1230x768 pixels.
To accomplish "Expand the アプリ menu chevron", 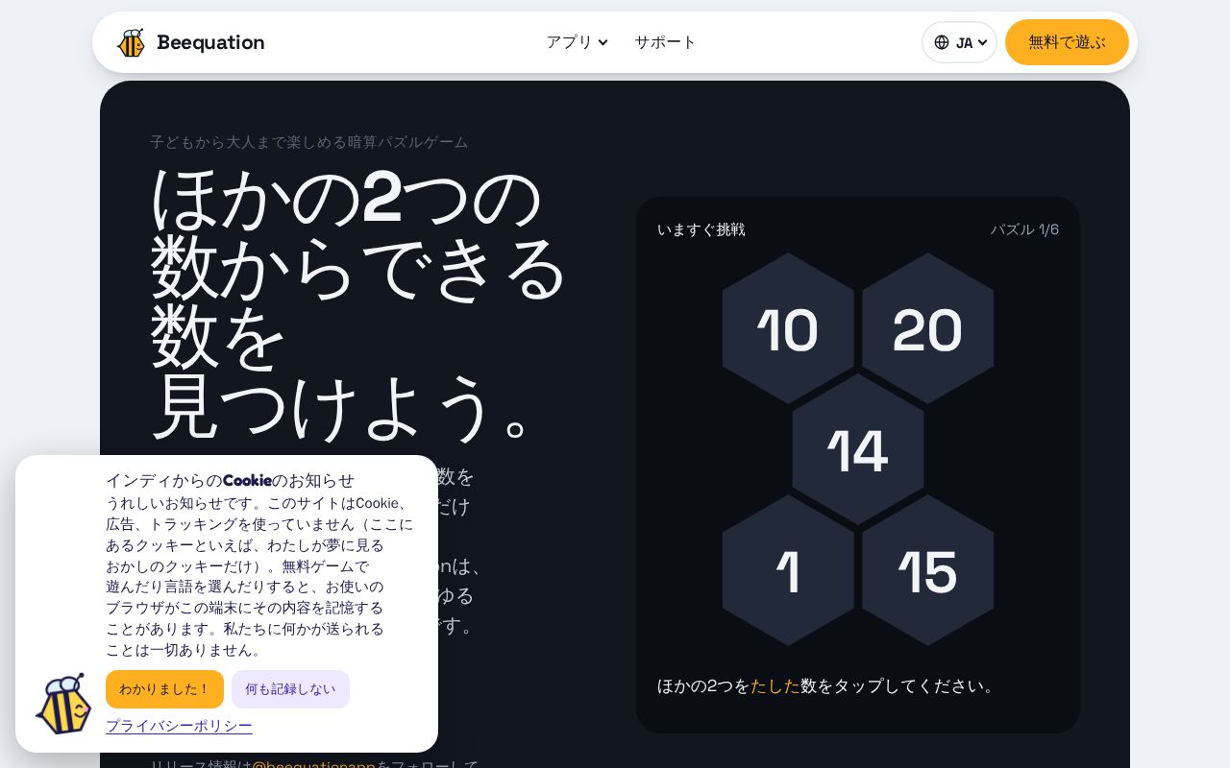I will (603, 42).
